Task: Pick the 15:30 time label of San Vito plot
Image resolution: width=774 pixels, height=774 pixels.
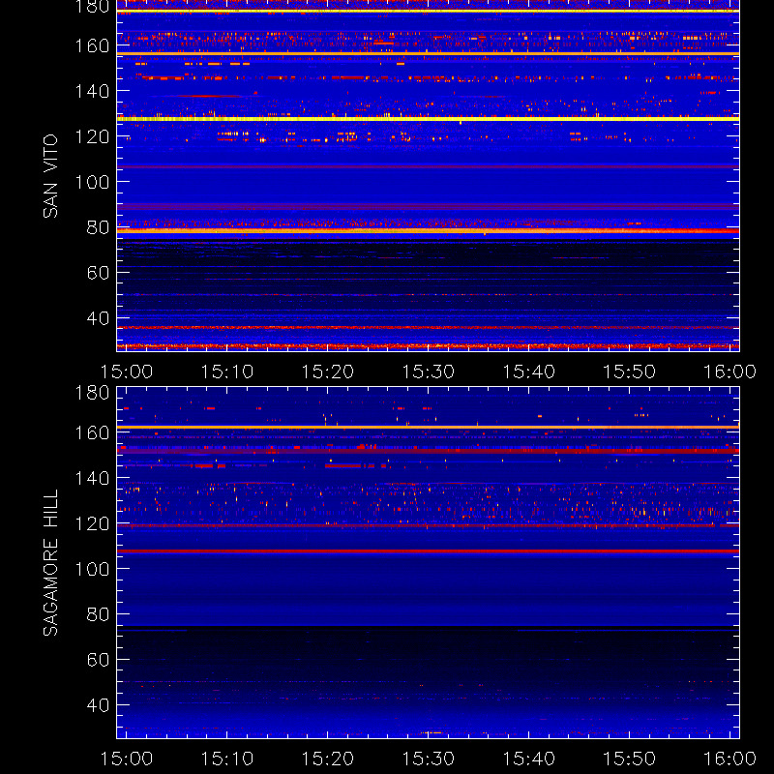Action: tap(428, 372)
